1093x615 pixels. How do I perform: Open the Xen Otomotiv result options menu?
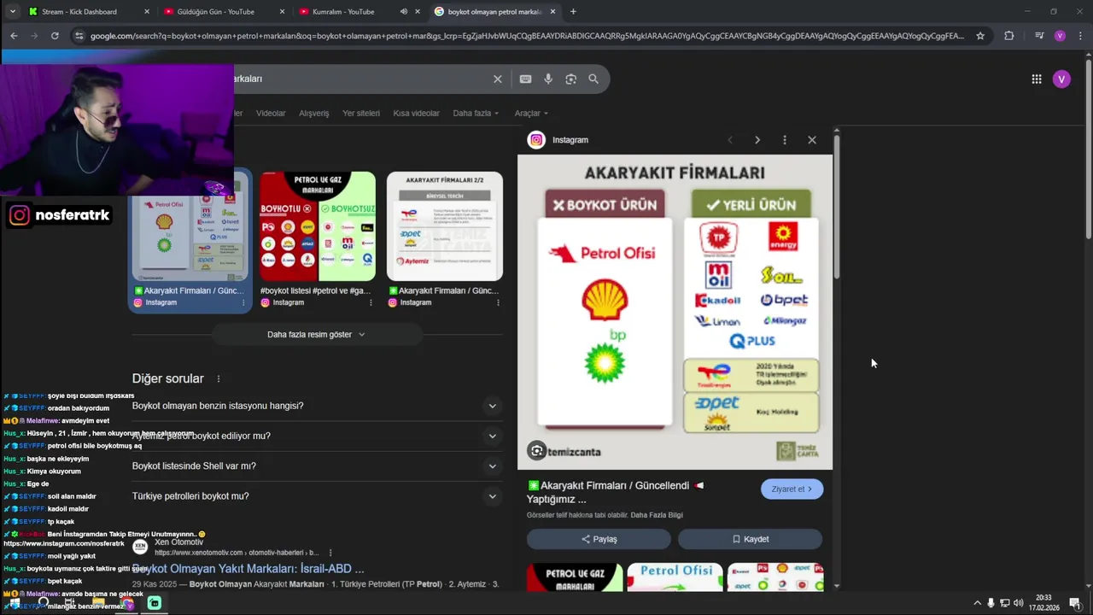[330, 553]
